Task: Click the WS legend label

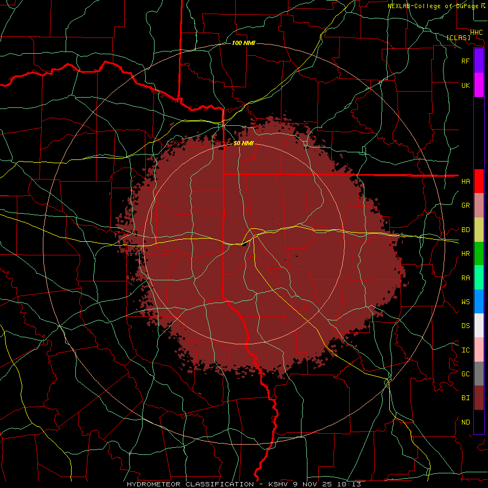Action: pos(465,301)
